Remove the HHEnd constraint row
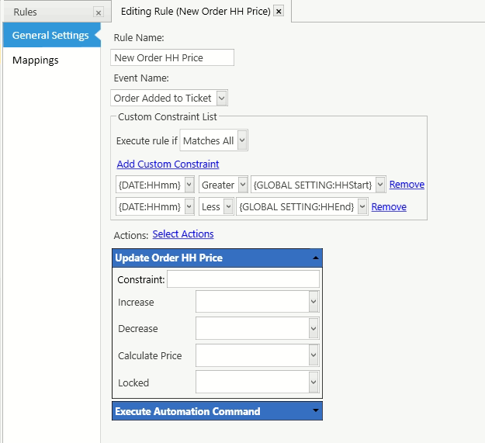The width and height of the screenshot is (485, 443). (389, 207)
